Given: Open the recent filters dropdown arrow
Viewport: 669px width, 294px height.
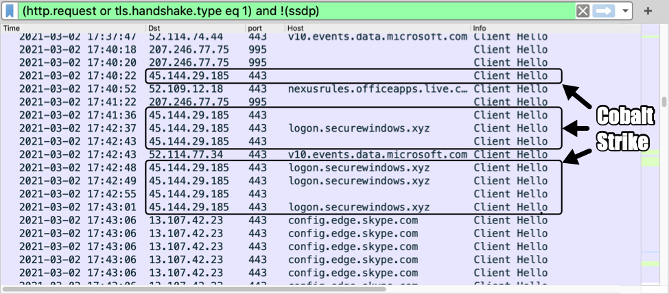Looking at the screenshot, I should click(x=624, y=11).
